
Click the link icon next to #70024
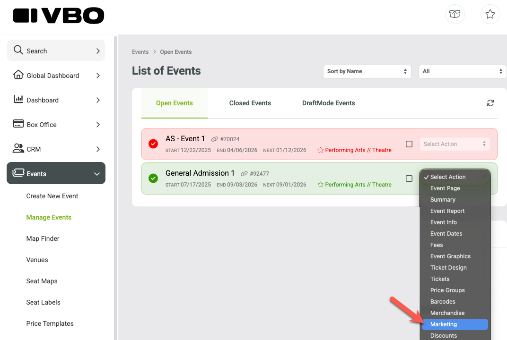[x=214, y=139]
